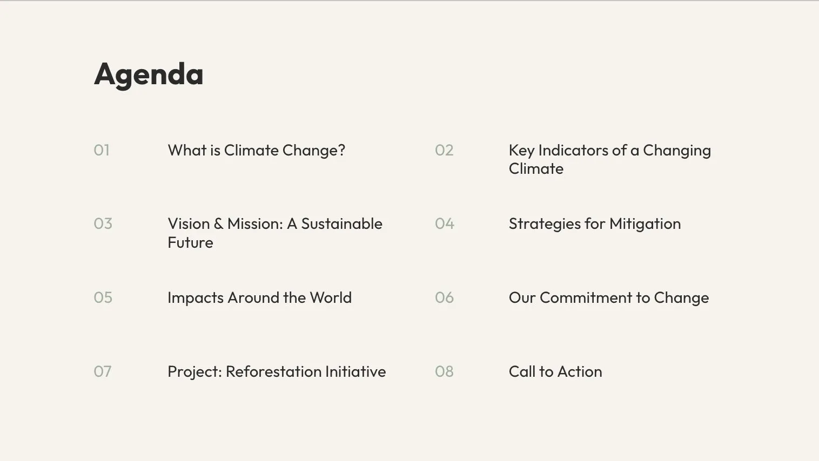The image size is (819, 461).
Task: Click the word "Future" under Vision & Mission
Action: point(191,242)
